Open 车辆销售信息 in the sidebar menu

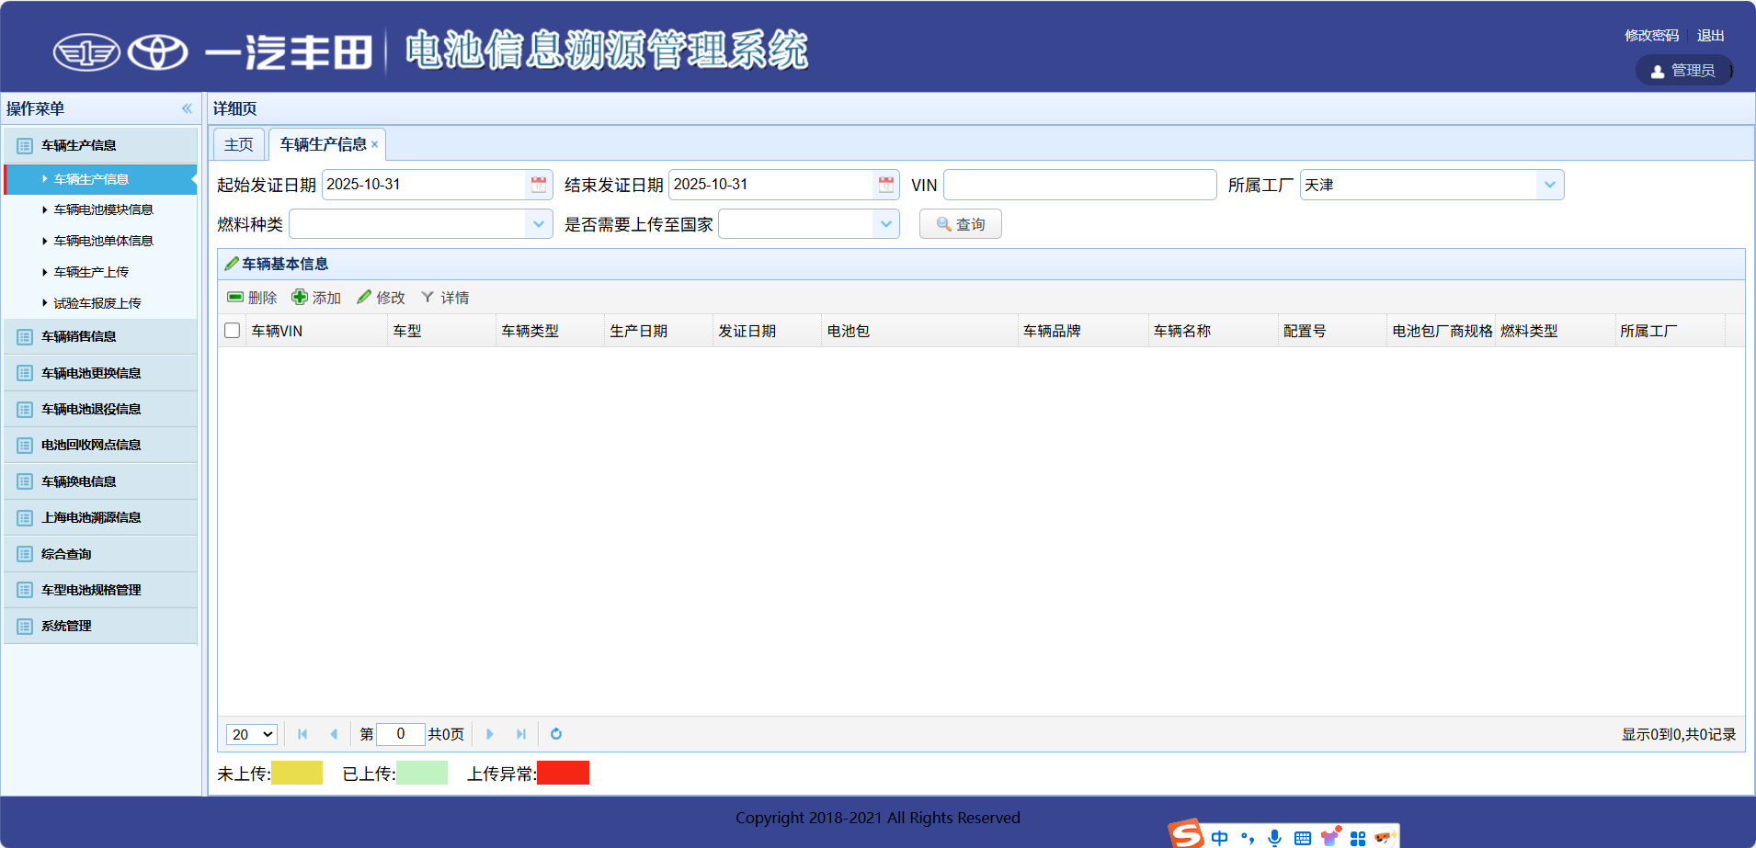[x=79, y=336]
